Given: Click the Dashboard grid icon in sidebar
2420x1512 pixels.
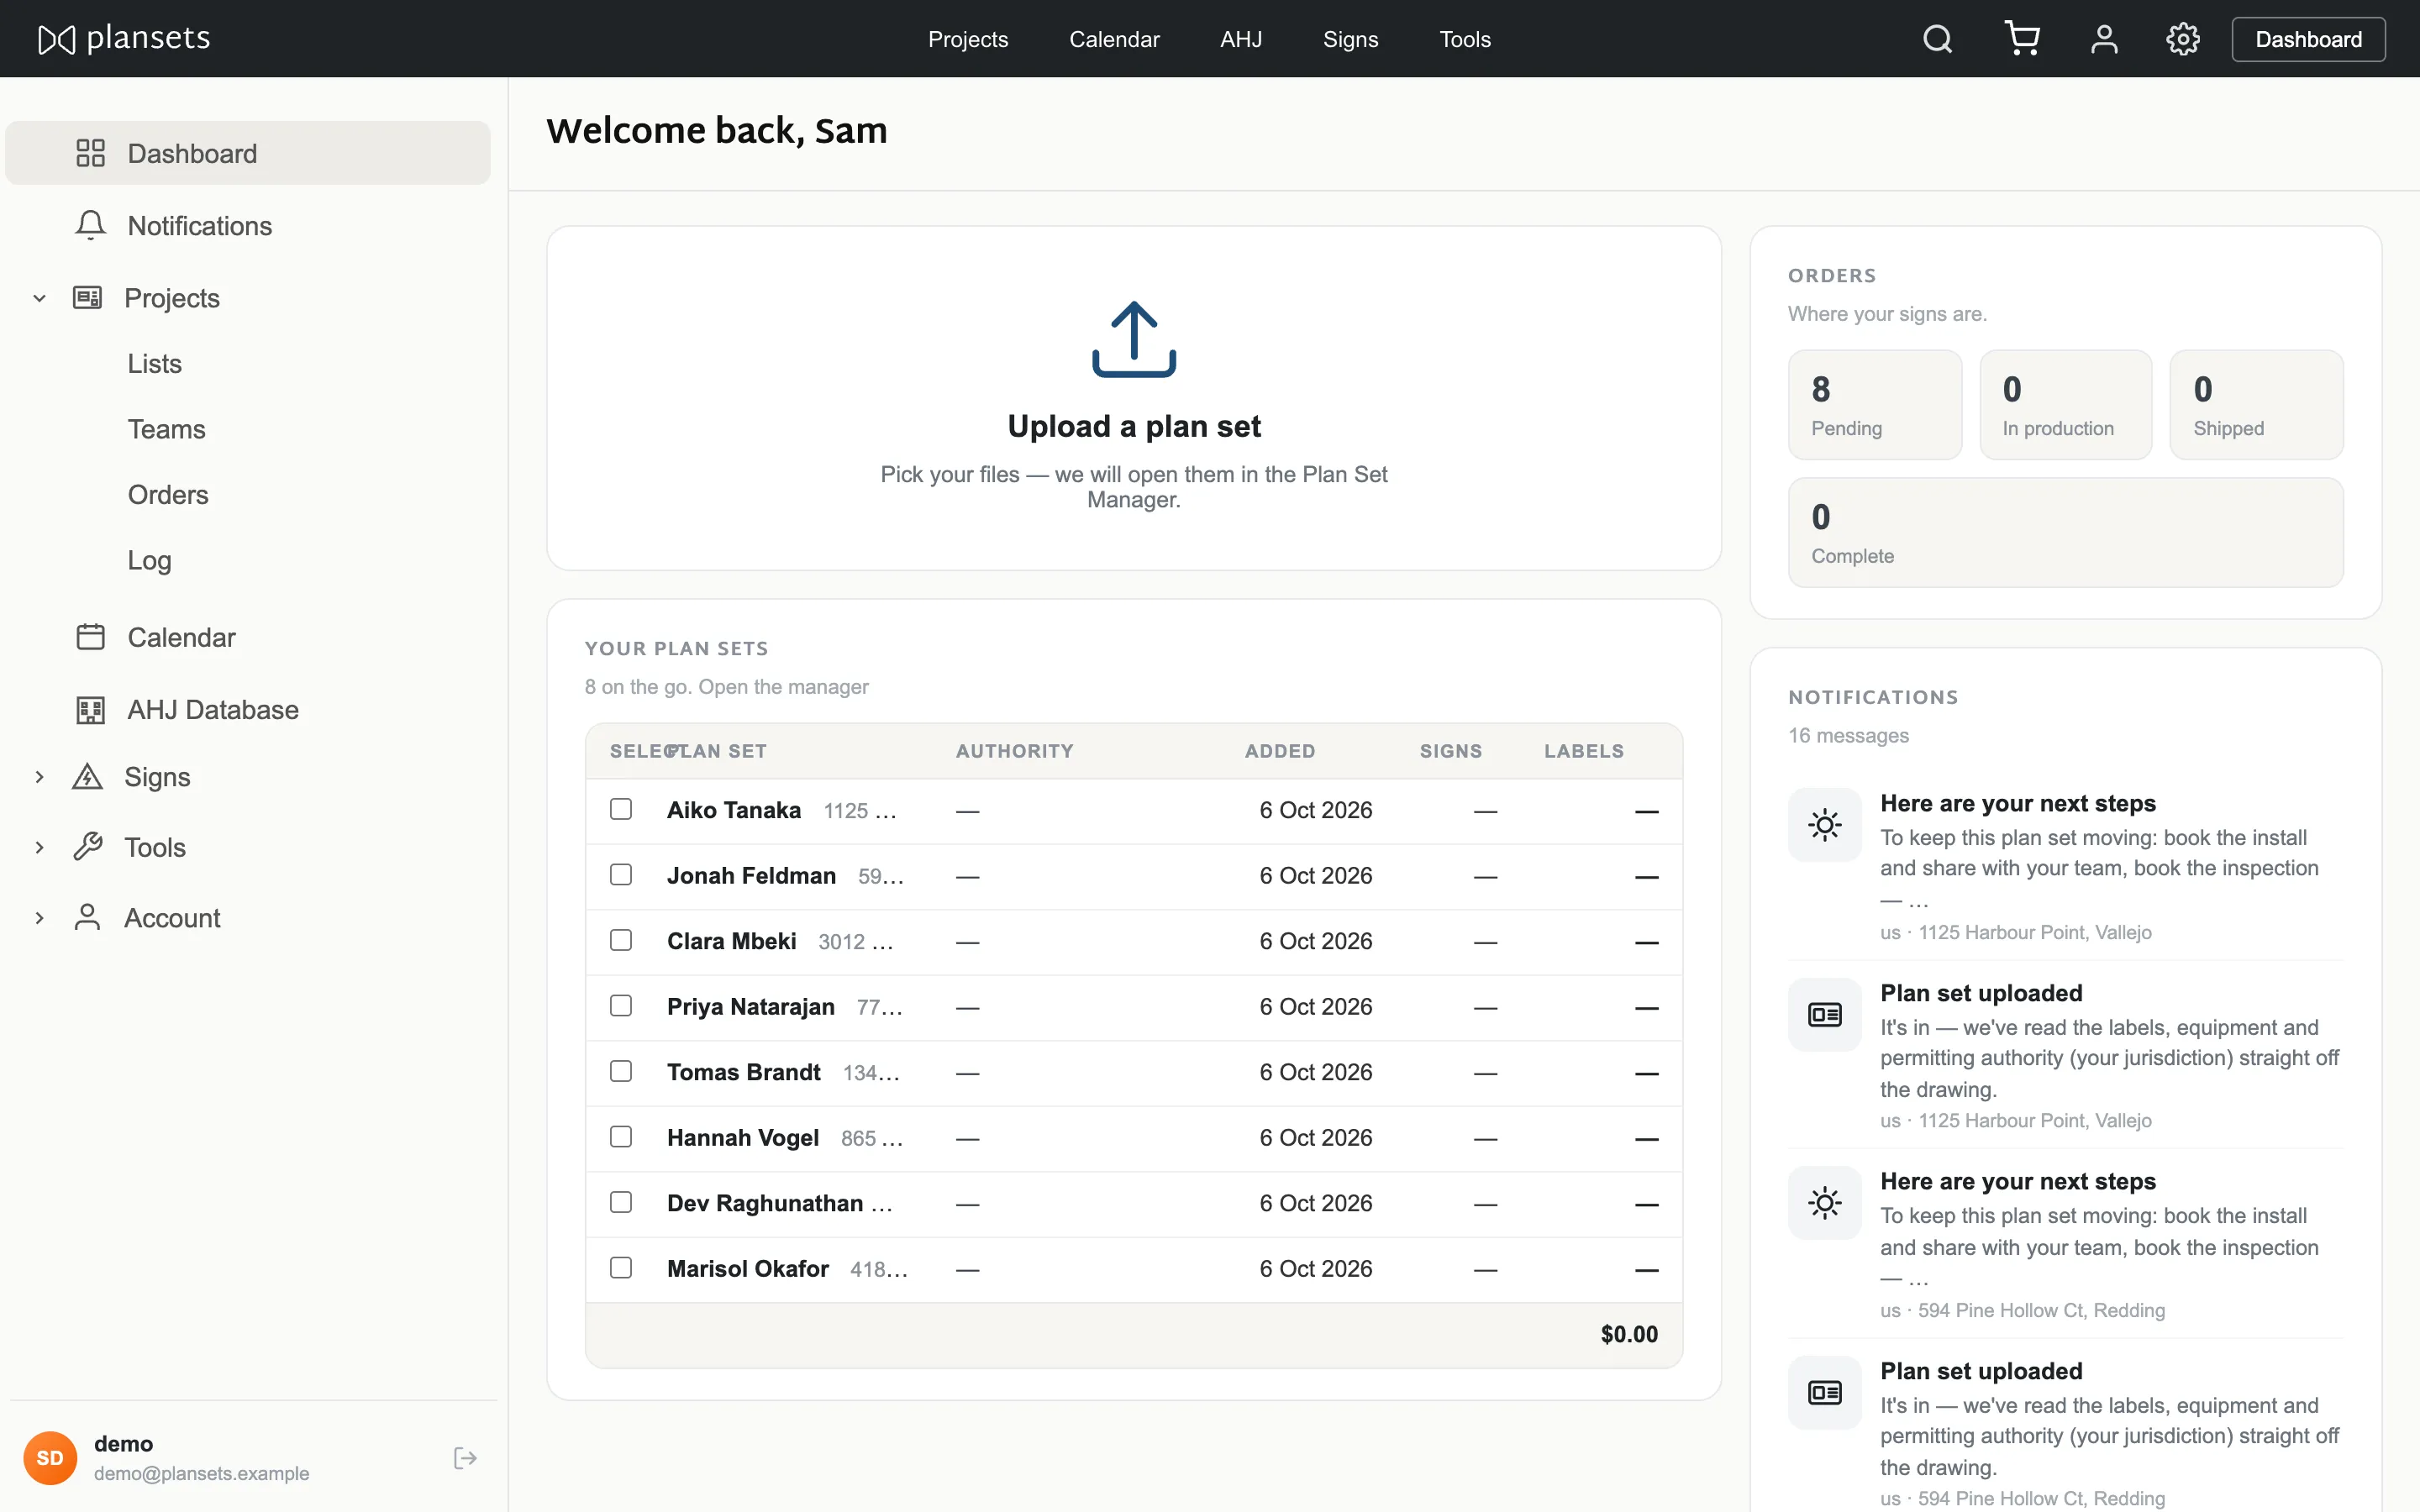Looking at the screenshot, I should pos(90,153).
